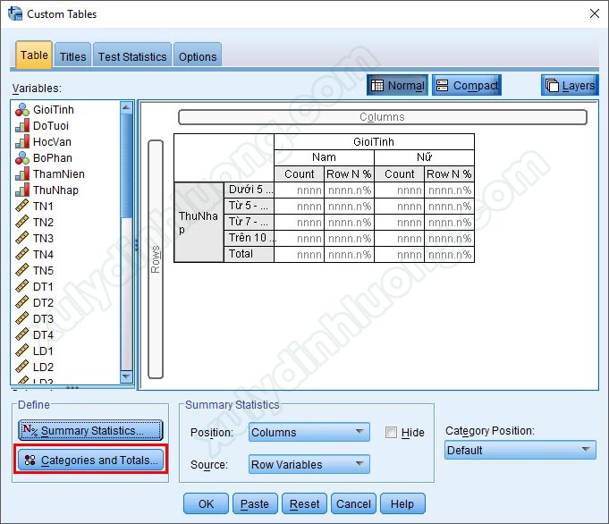609x524 pixels.
Task: Open the Layers panel
Action: 570,86
